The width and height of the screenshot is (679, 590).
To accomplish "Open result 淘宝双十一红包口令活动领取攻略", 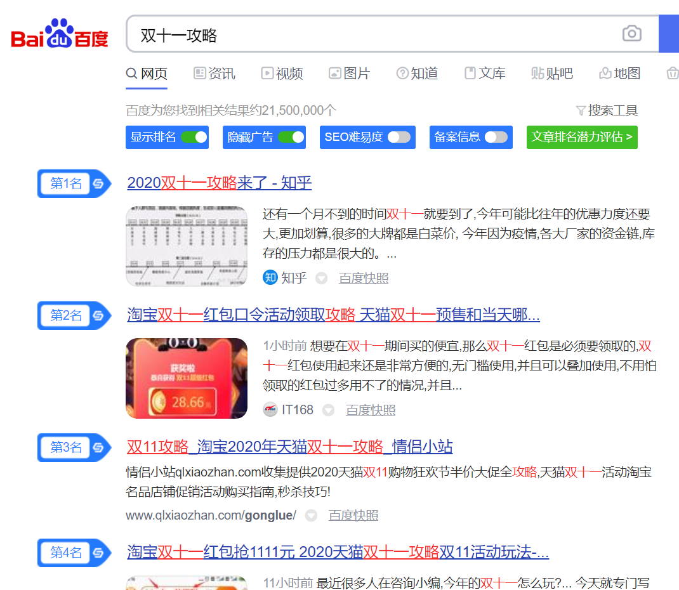I will [x=333, y=315].
